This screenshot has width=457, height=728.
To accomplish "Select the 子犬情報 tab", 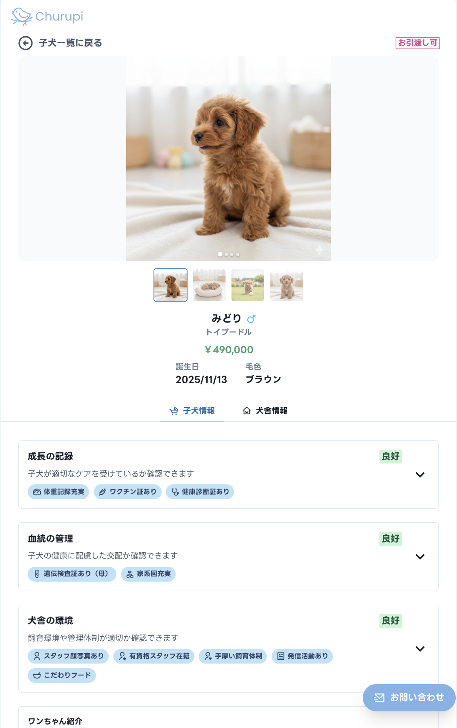I will coord(192,410).
